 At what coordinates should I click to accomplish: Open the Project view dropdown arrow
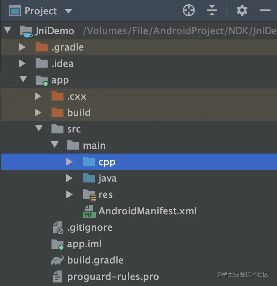click(68, 11)
